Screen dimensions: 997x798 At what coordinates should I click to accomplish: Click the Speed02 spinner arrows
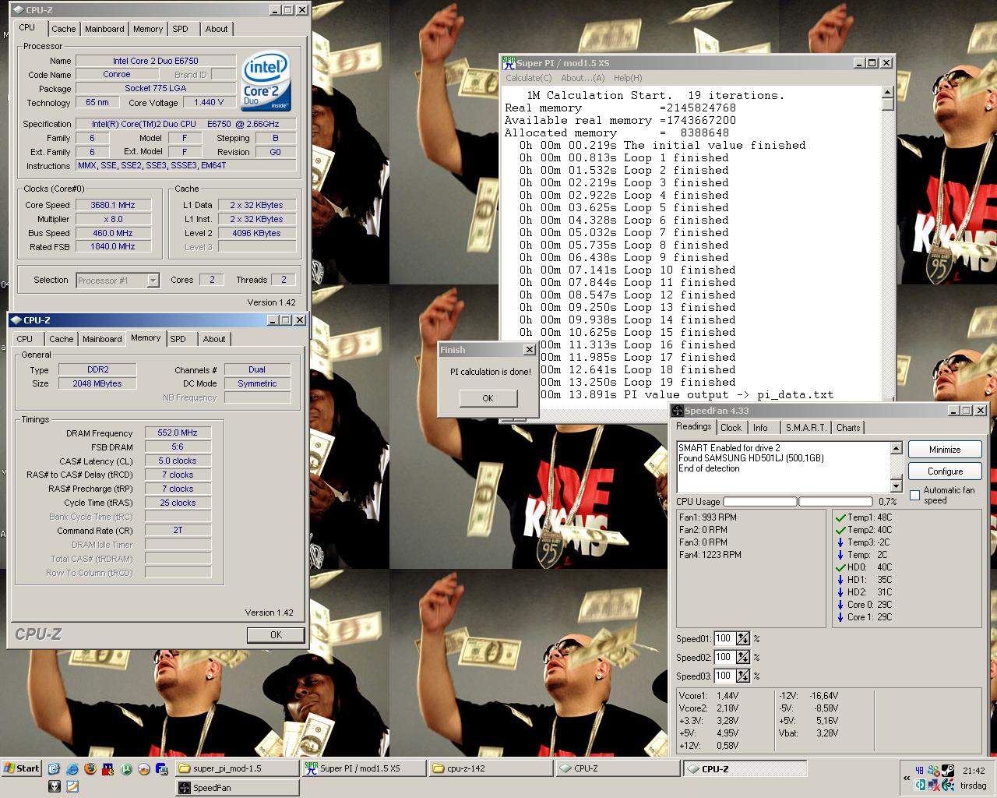pyautogui.click(x=743, y=658)
